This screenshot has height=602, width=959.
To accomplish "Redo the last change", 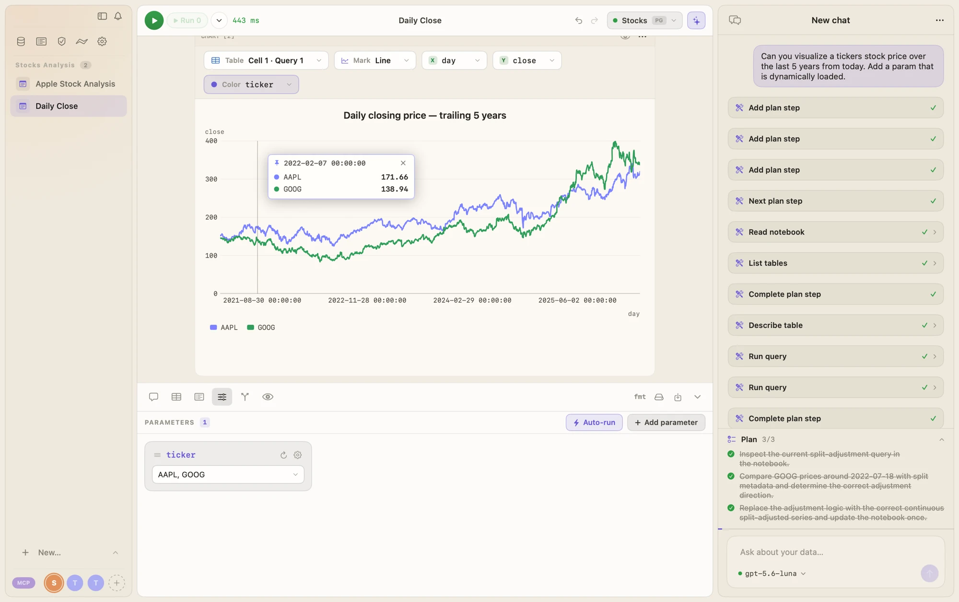I will tap(595, 20).
